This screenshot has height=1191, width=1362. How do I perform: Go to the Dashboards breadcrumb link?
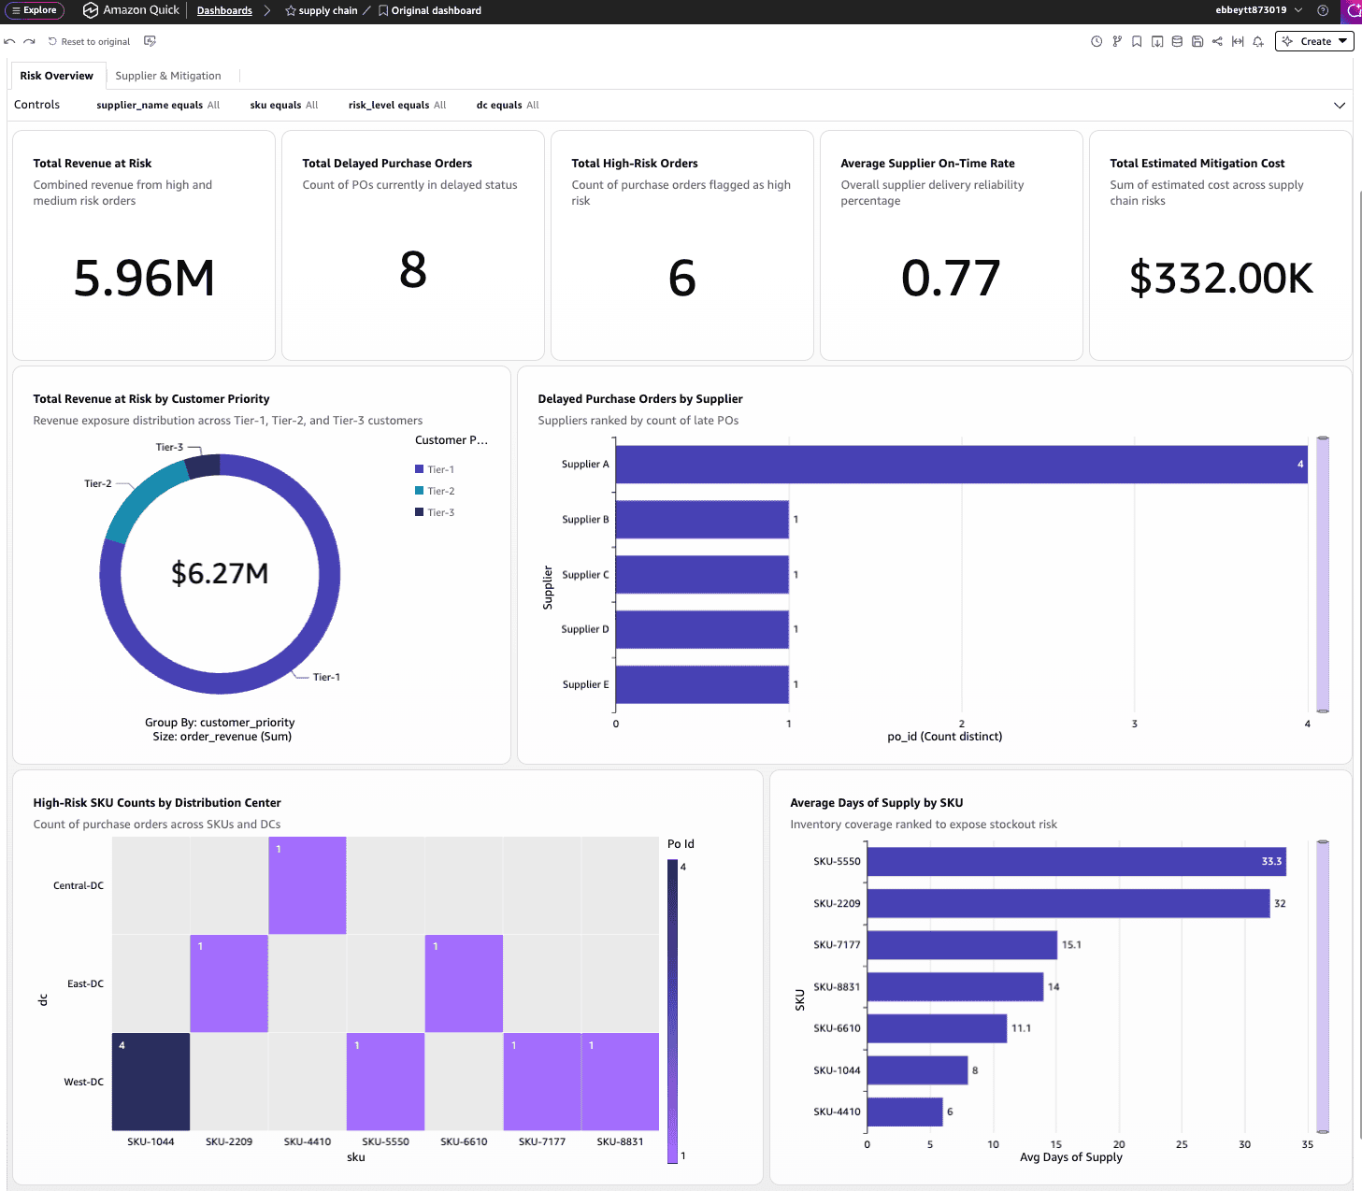tap(224, 11)
